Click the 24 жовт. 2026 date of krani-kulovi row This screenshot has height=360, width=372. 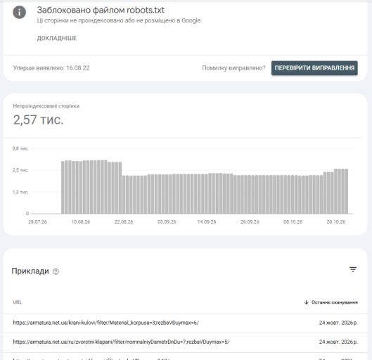click(x=338, y=323)
